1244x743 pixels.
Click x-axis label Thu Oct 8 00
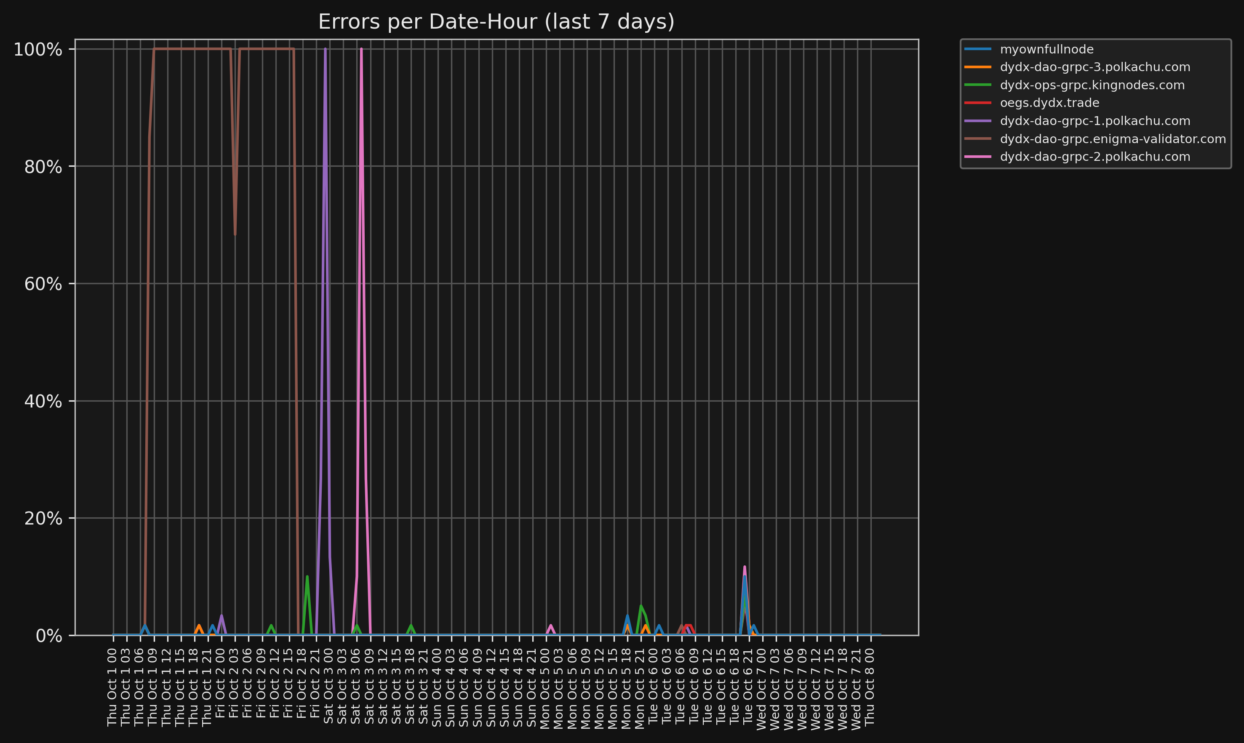870,687
